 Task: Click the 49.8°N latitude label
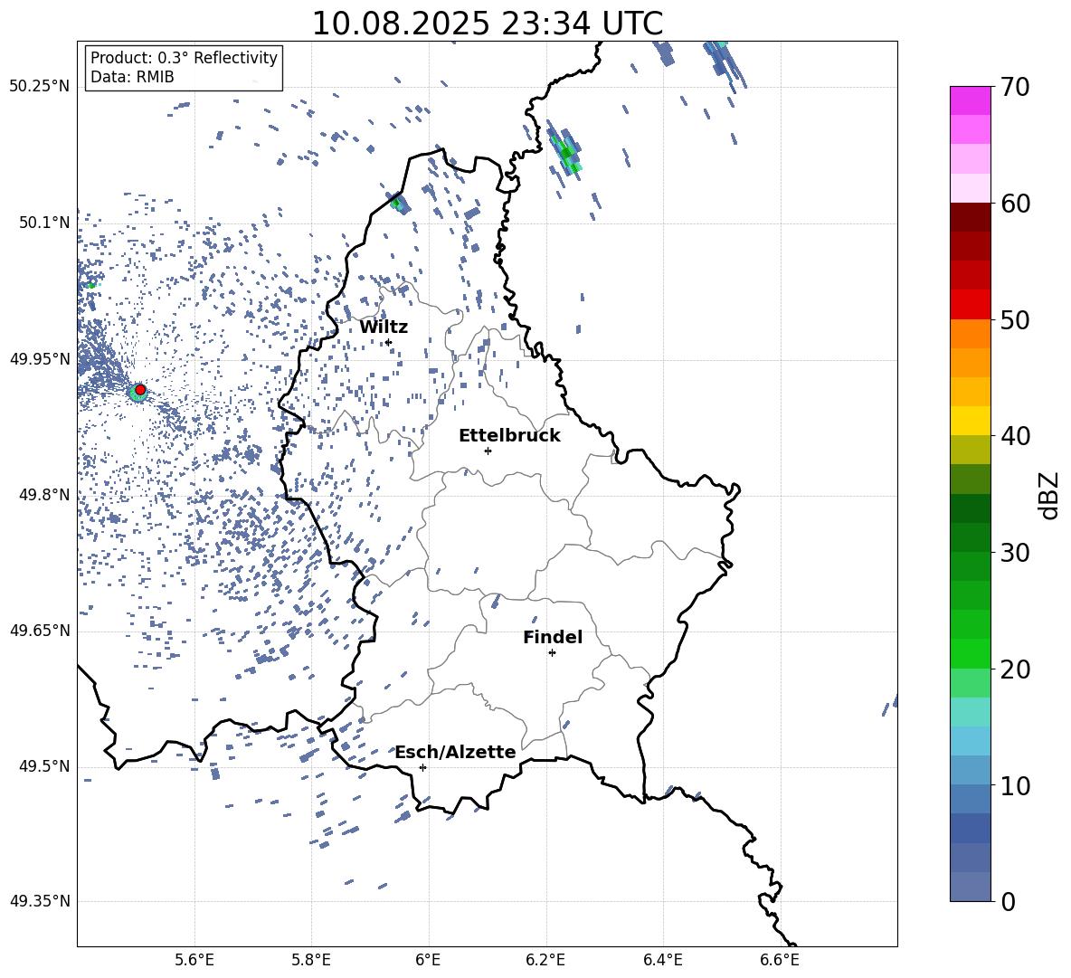tap(43, 495)
